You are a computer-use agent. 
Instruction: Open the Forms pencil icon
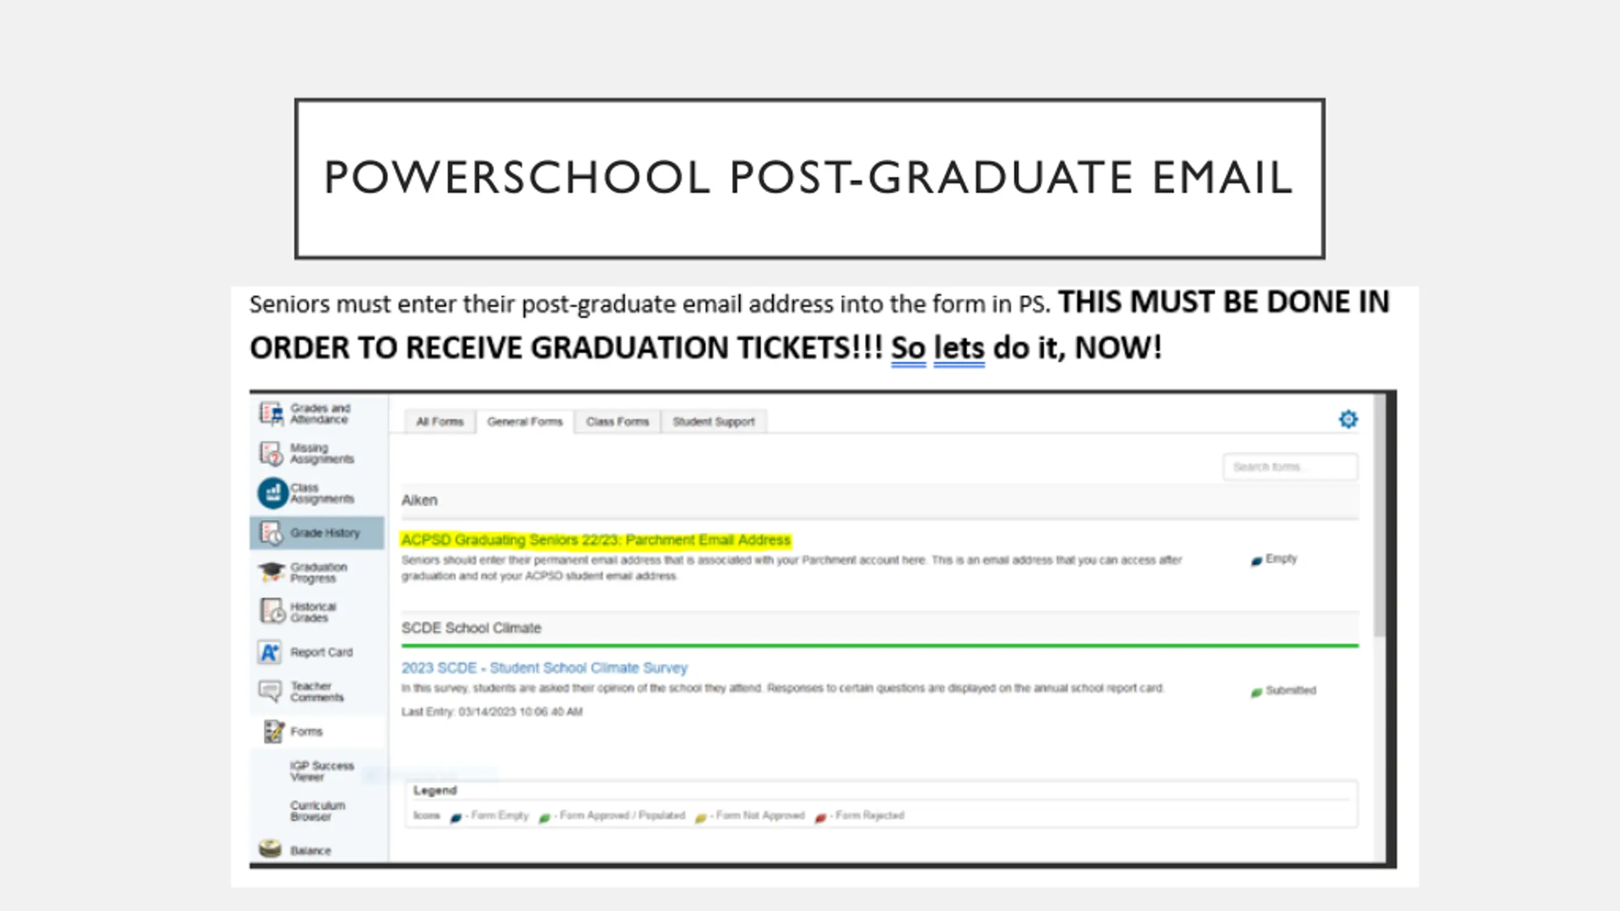[273, 731]
